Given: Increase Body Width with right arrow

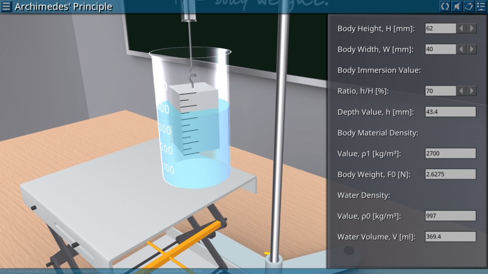Looking at the screenshot, I should (472, 49).
